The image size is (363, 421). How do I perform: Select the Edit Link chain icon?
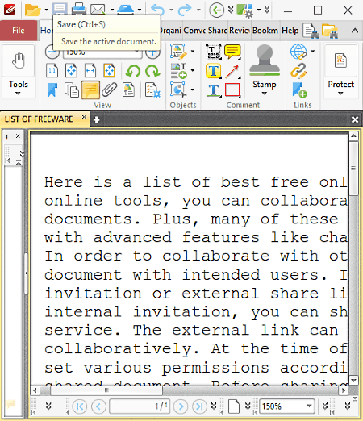pyautogui.click(x=298, y=71)
